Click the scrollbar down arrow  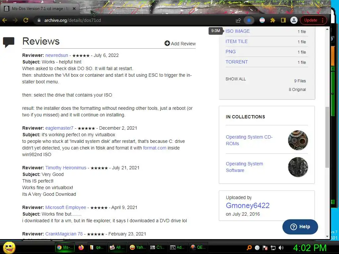[x=327, y=236]
